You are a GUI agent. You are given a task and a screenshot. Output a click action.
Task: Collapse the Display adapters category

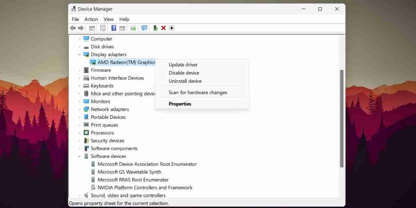(x=79, y=54)
